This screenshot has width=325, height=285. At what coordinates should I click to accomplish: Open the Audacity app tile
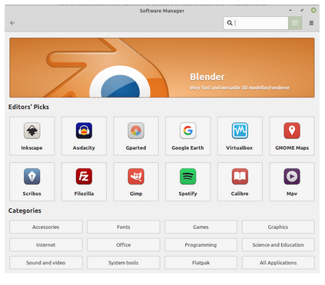[x=84, y=136]
